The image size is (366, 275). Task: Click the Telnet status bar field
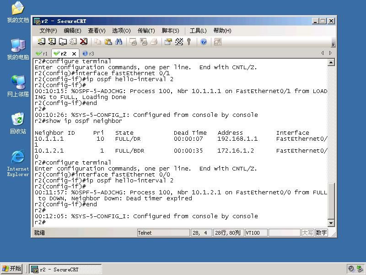click(163, 233)
